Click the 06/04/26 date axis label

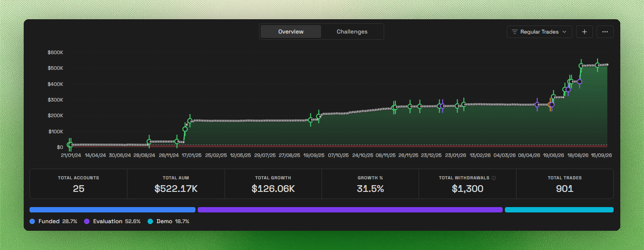click(x=529, y=156)
